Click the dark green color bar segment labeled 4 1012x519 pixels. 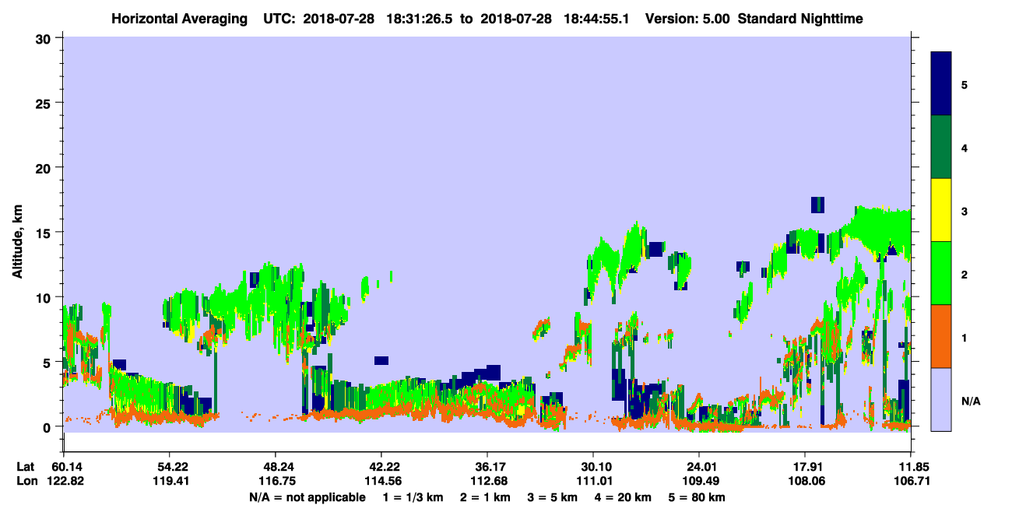click(x=941, y=147)
